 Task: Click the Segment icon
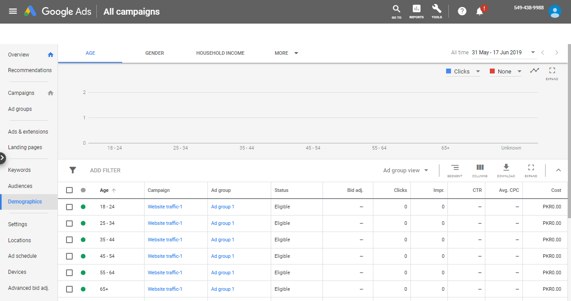pyautogui.click(x=455, y=168)
